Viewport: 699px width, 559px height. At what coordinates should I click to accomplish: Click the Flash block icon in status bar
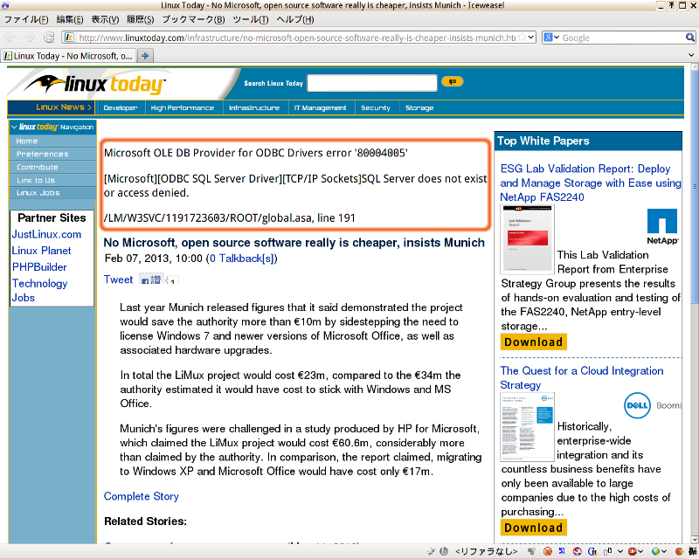point(548,551)
